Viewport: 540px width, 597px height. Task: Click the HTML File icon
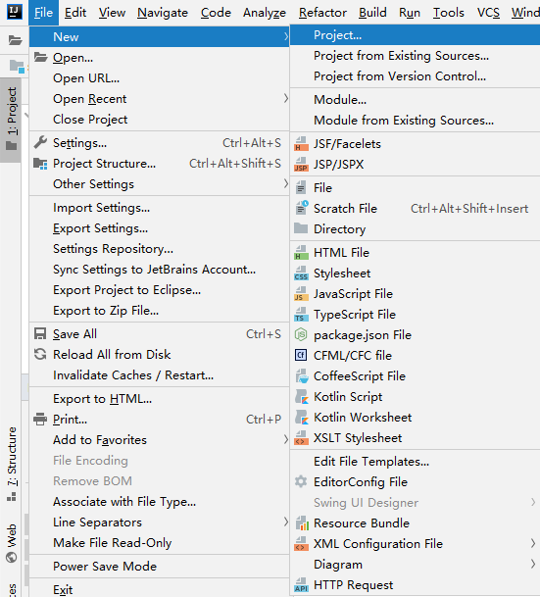pyautogui.click(x=301, y=253)
